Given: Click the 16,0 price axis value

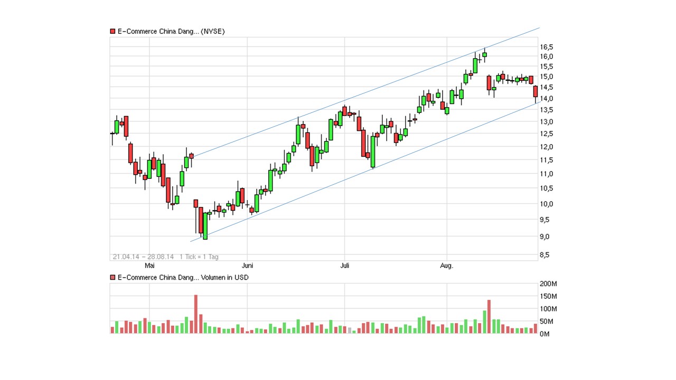Looking at the screenshot, I should (547, 56).
